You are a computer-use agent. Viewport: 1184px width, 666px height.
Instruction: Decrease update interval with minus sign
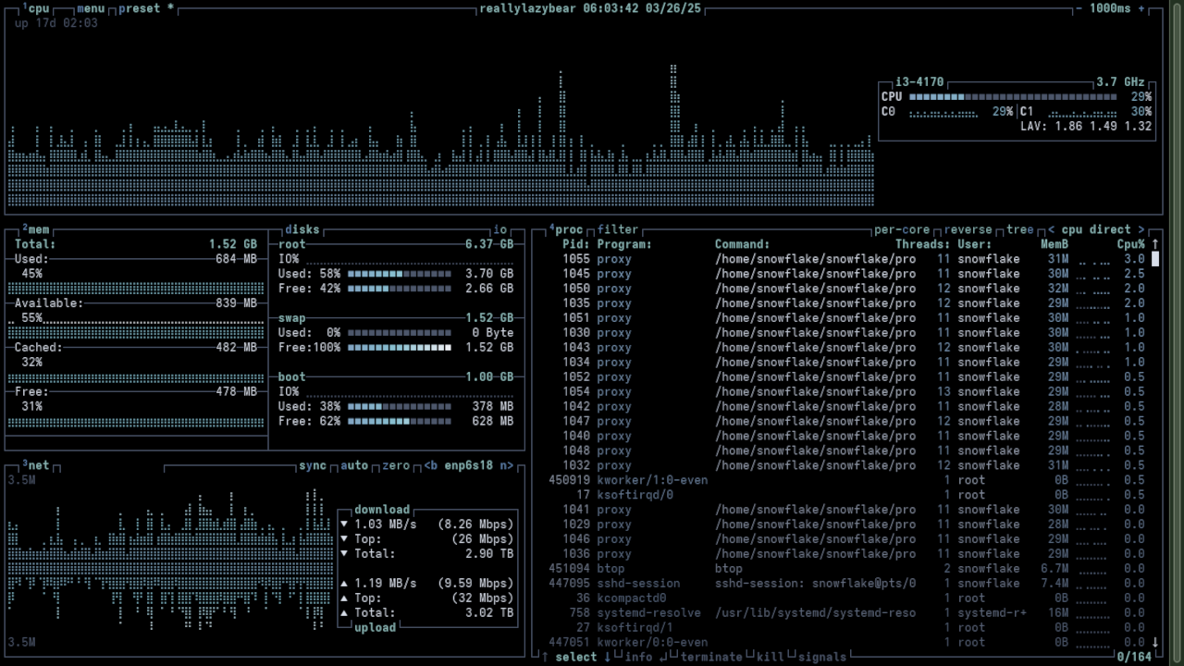pos(1079,8)
